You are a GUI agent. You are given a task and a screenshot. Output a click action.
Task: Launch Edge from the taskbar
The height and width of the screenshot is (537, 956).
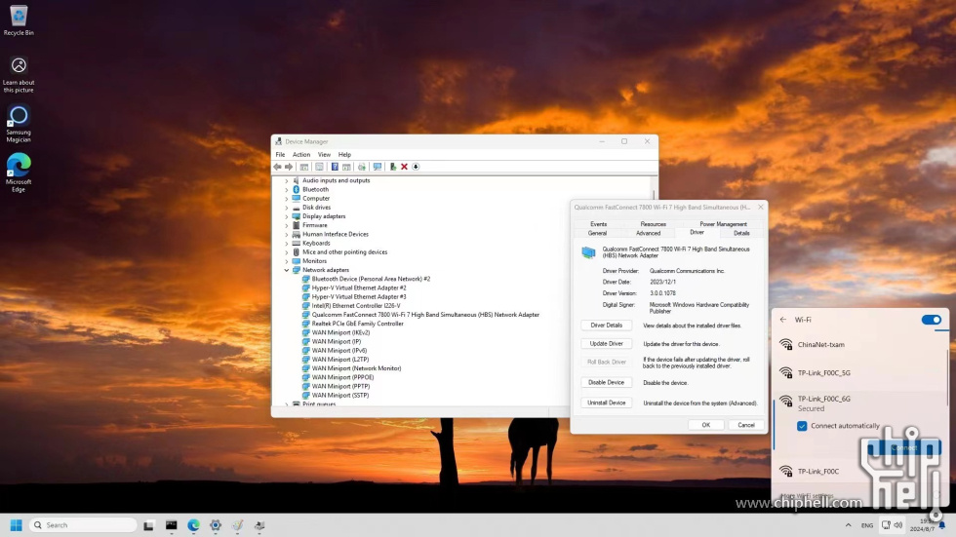click(193, 525)
